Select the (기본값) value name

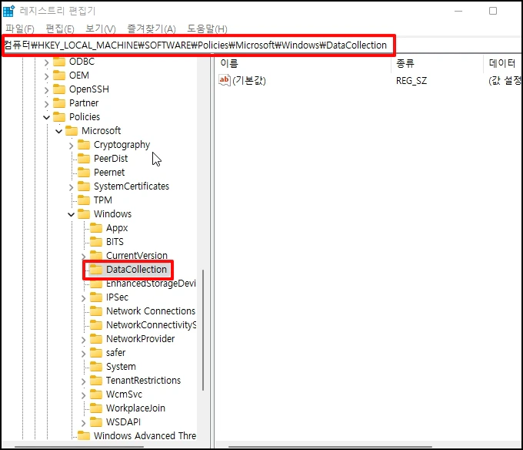pos(249,80)
